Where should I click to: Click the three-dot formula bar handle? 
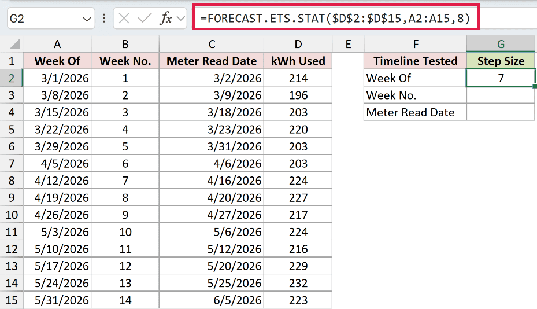104,18
